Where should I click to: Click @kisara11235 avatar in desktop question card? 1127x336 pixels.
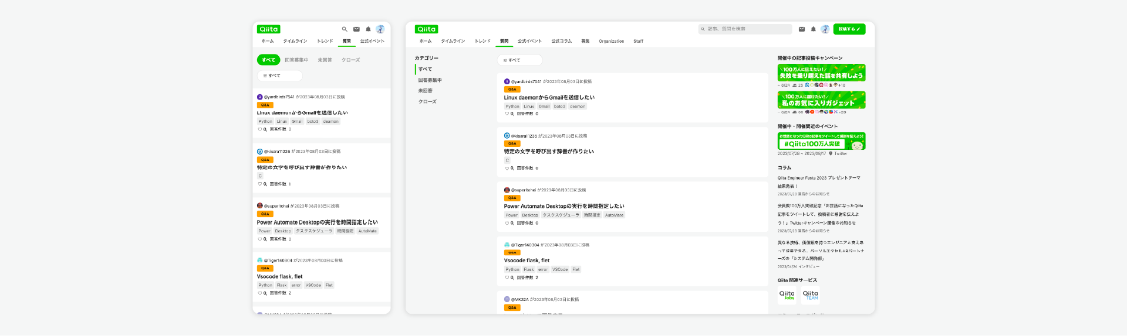point(507,136)
